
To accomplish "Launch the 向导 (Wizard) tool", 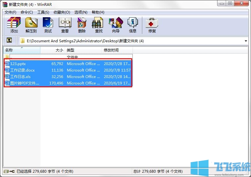I will point(115,25).
